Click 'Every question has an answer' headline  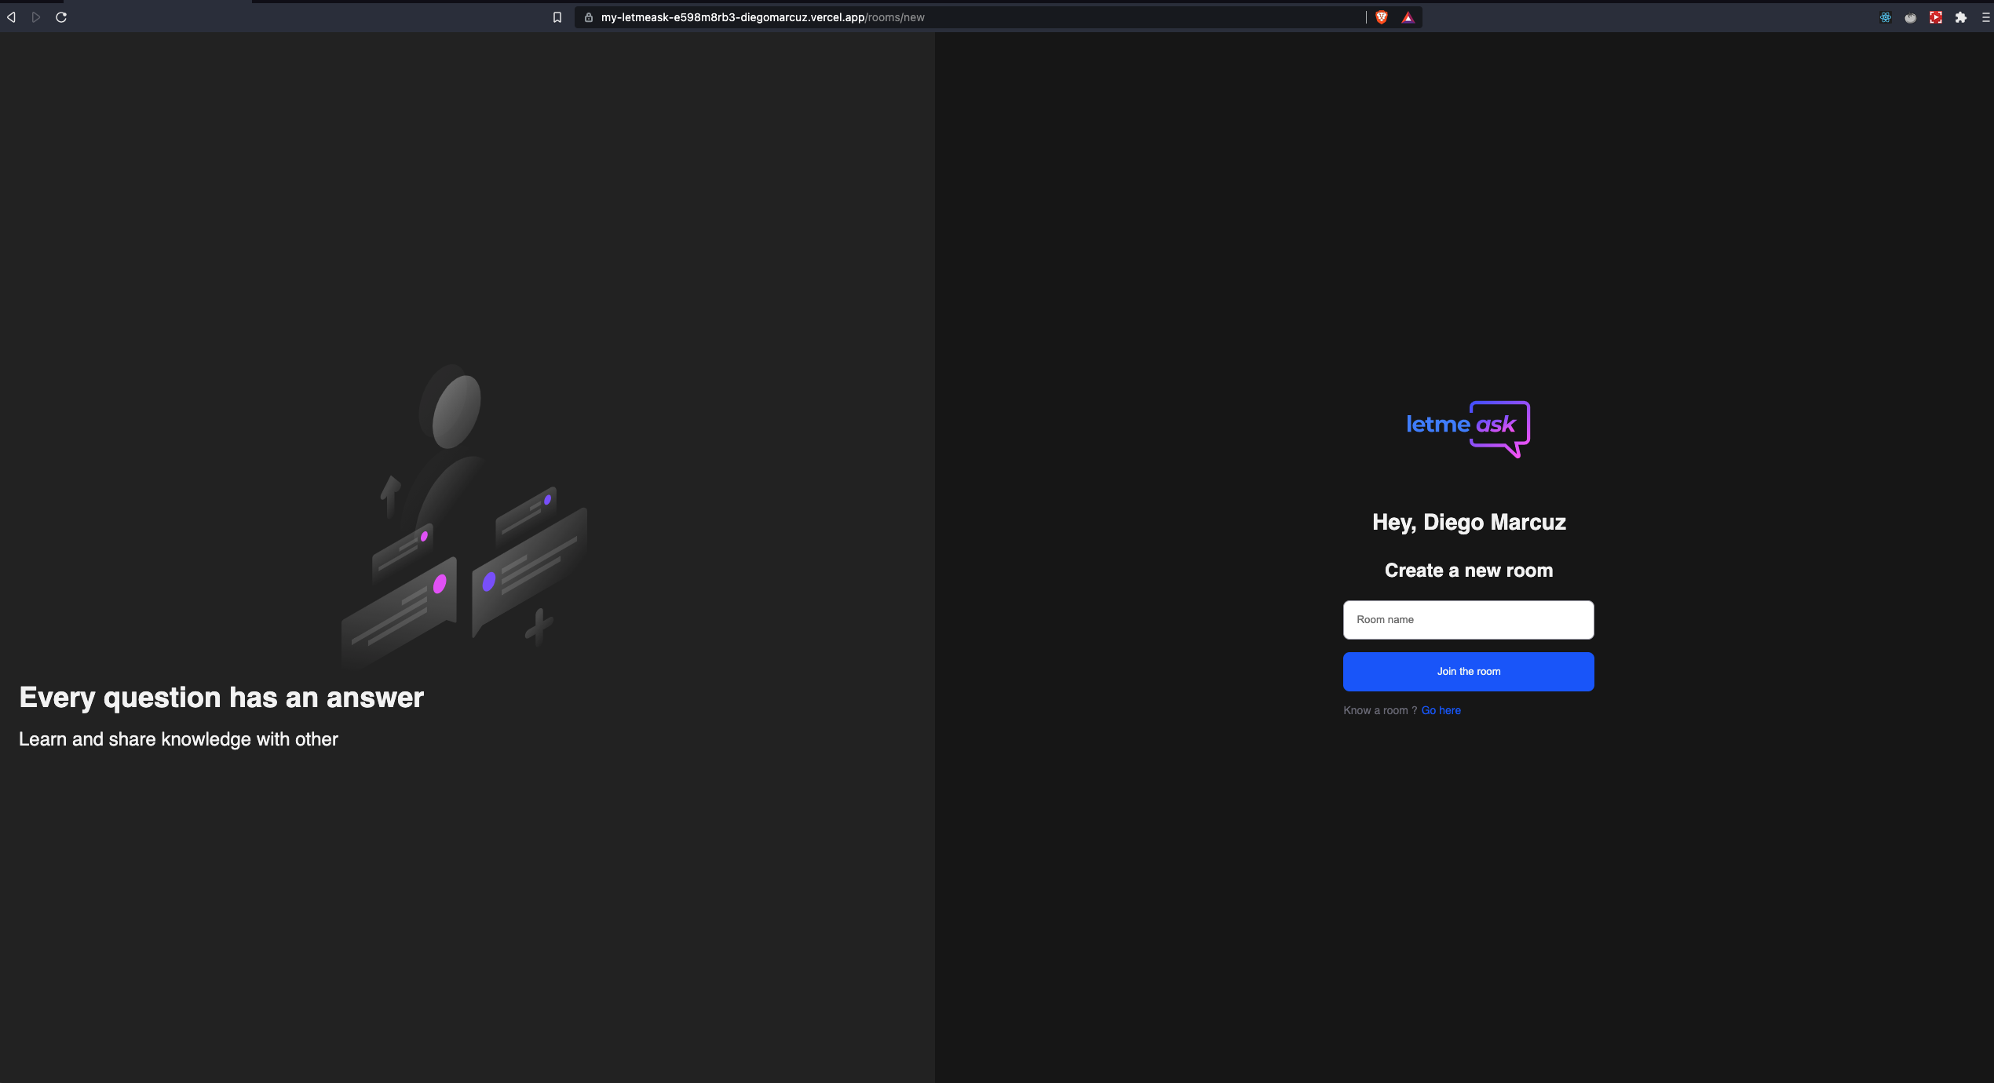coord(221,698)
